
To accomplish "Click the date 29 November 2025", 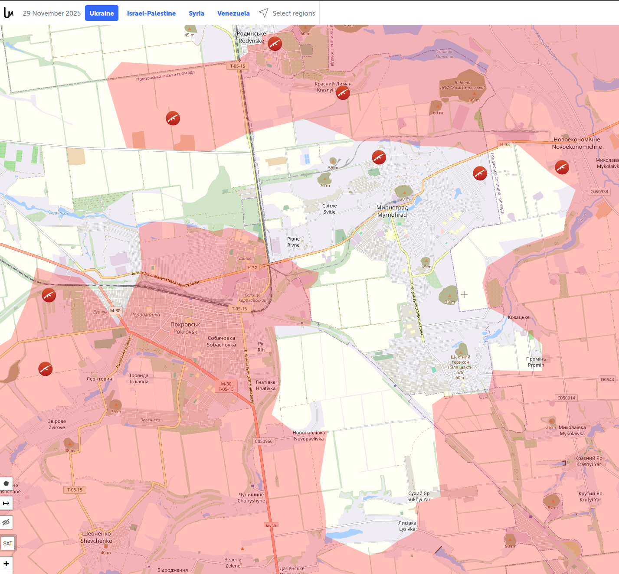I will pyautogui.click(x=52, y=13).
